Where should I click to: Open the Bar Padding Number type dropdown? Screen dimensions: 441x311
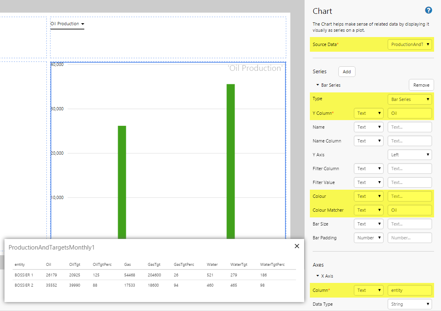tap(368, 238)
